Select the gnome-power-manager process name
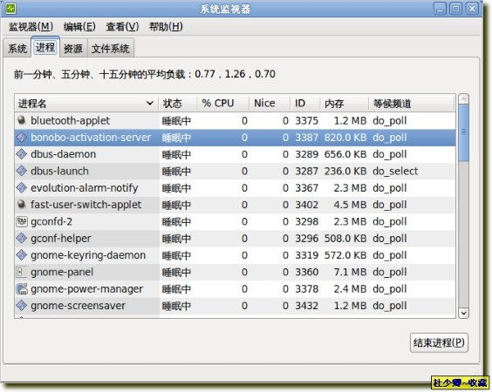The width and height of the screenshot is (492, 392). pos(87,289)
